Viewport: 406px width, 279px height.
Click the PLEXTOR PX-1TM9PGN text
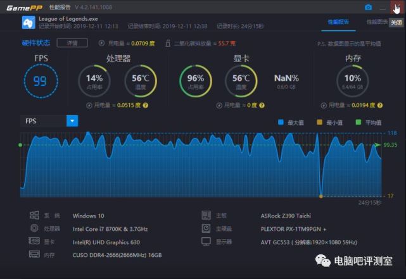[x=294, y=229]
